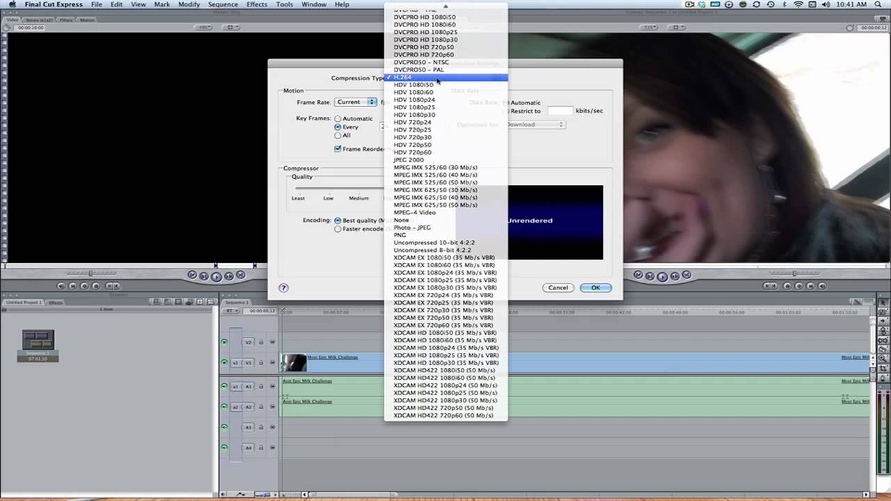Toggle the Frame Reordering checkbox
This screenshot has width=891, height=501.
tap(338, 149)
